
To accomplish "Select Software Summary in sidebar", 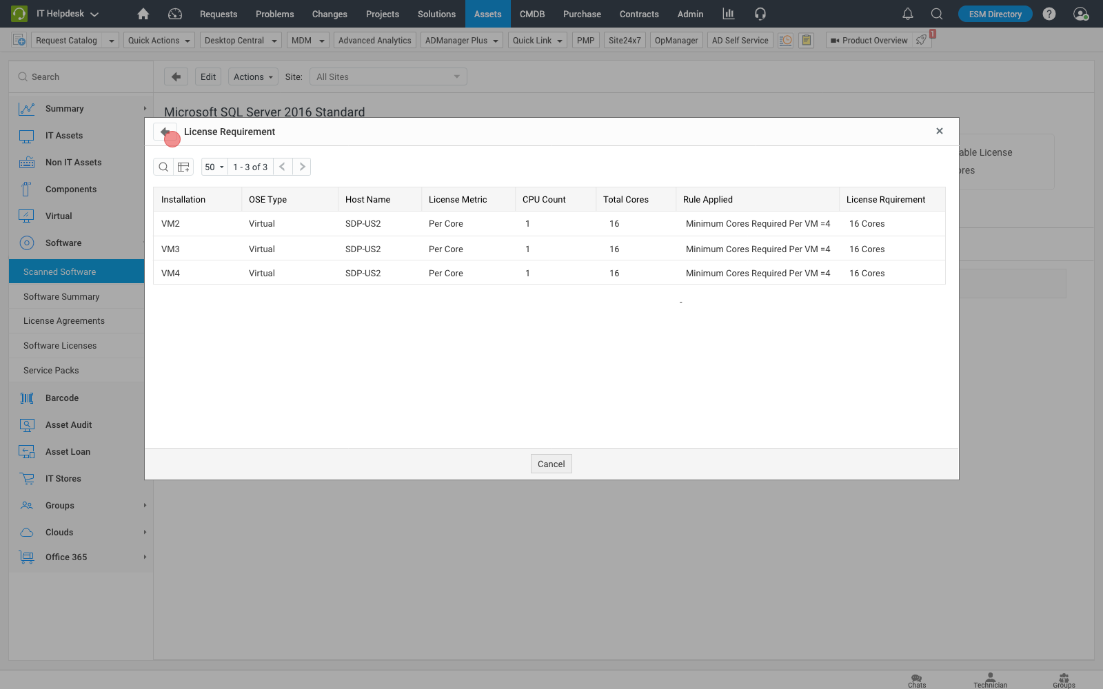I will click(61, 296).
